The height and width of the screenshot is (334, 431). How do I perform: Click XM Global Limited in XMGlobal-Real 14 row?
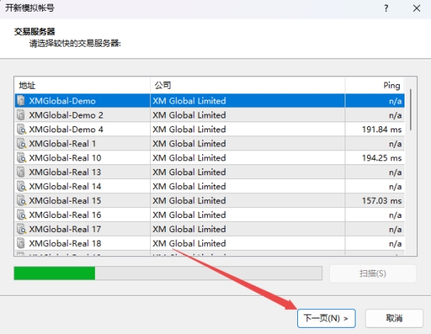point(189,187)
